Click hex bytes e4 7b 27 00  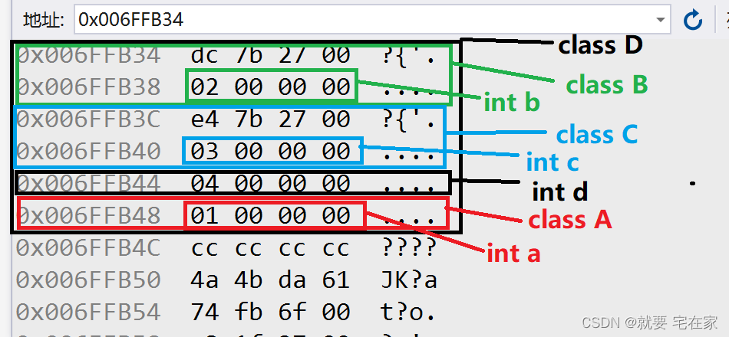(x=270, y=119)
